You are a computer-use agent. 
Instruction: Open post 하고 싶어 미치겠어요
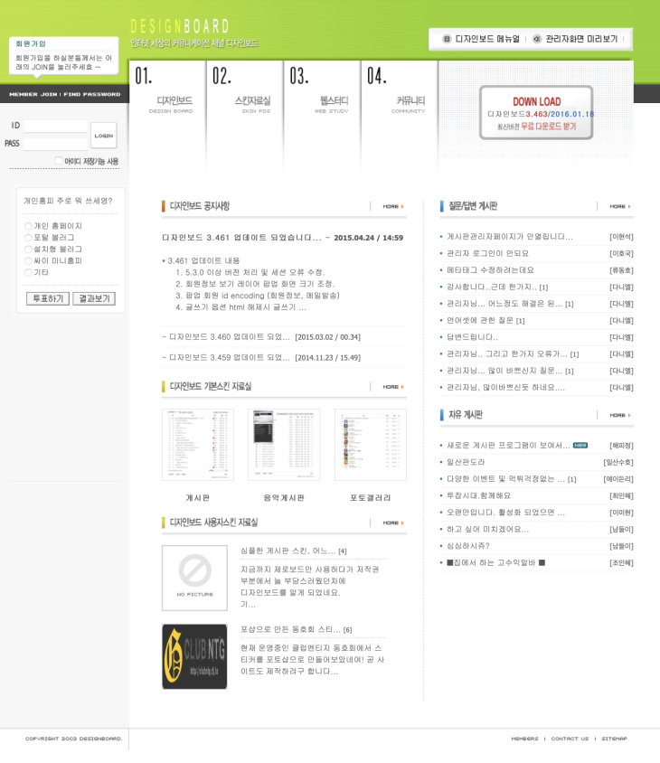[x=487, y=530]
